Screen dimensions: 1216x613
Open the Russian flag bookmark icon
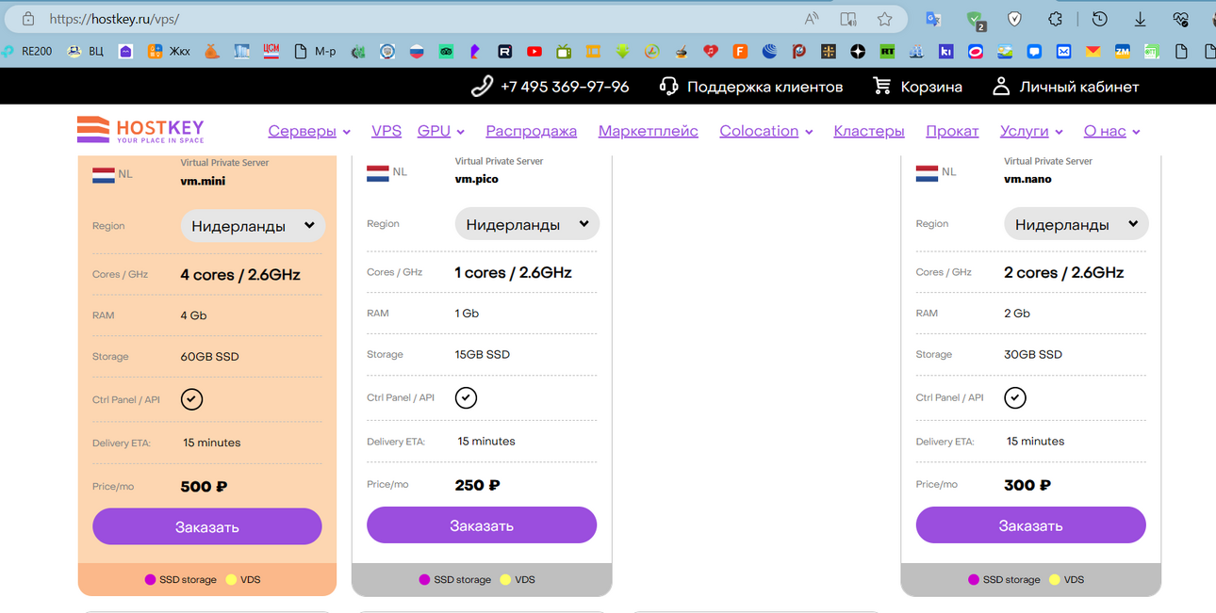coord(417,52)
